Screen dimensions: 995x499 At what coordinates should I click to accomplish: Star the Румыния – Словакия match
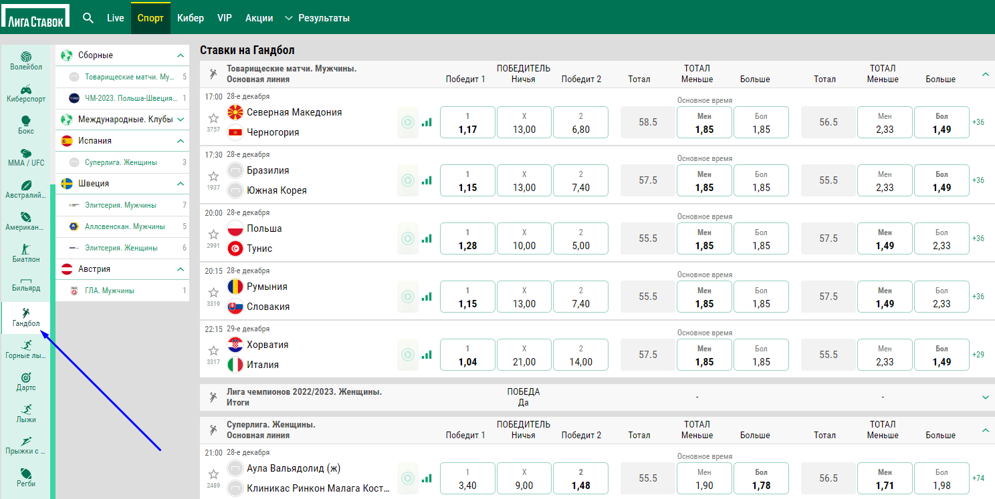click(213, 293)
